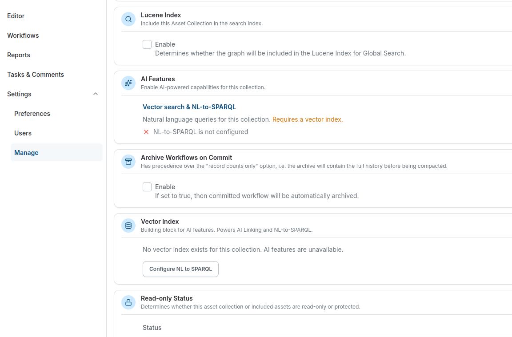Screen dimensions: 512x337
Task: Click the 'Vector Index' heading
Action: point(160,222)
